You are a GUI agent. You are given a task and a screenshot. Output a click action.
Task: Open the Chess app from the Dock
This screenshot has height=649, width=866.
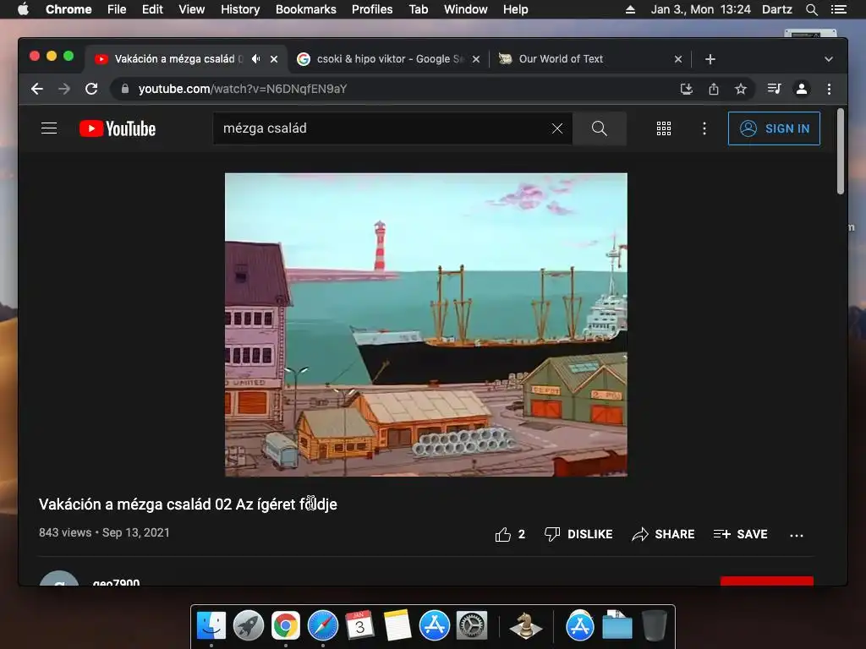tap(526, 626)
